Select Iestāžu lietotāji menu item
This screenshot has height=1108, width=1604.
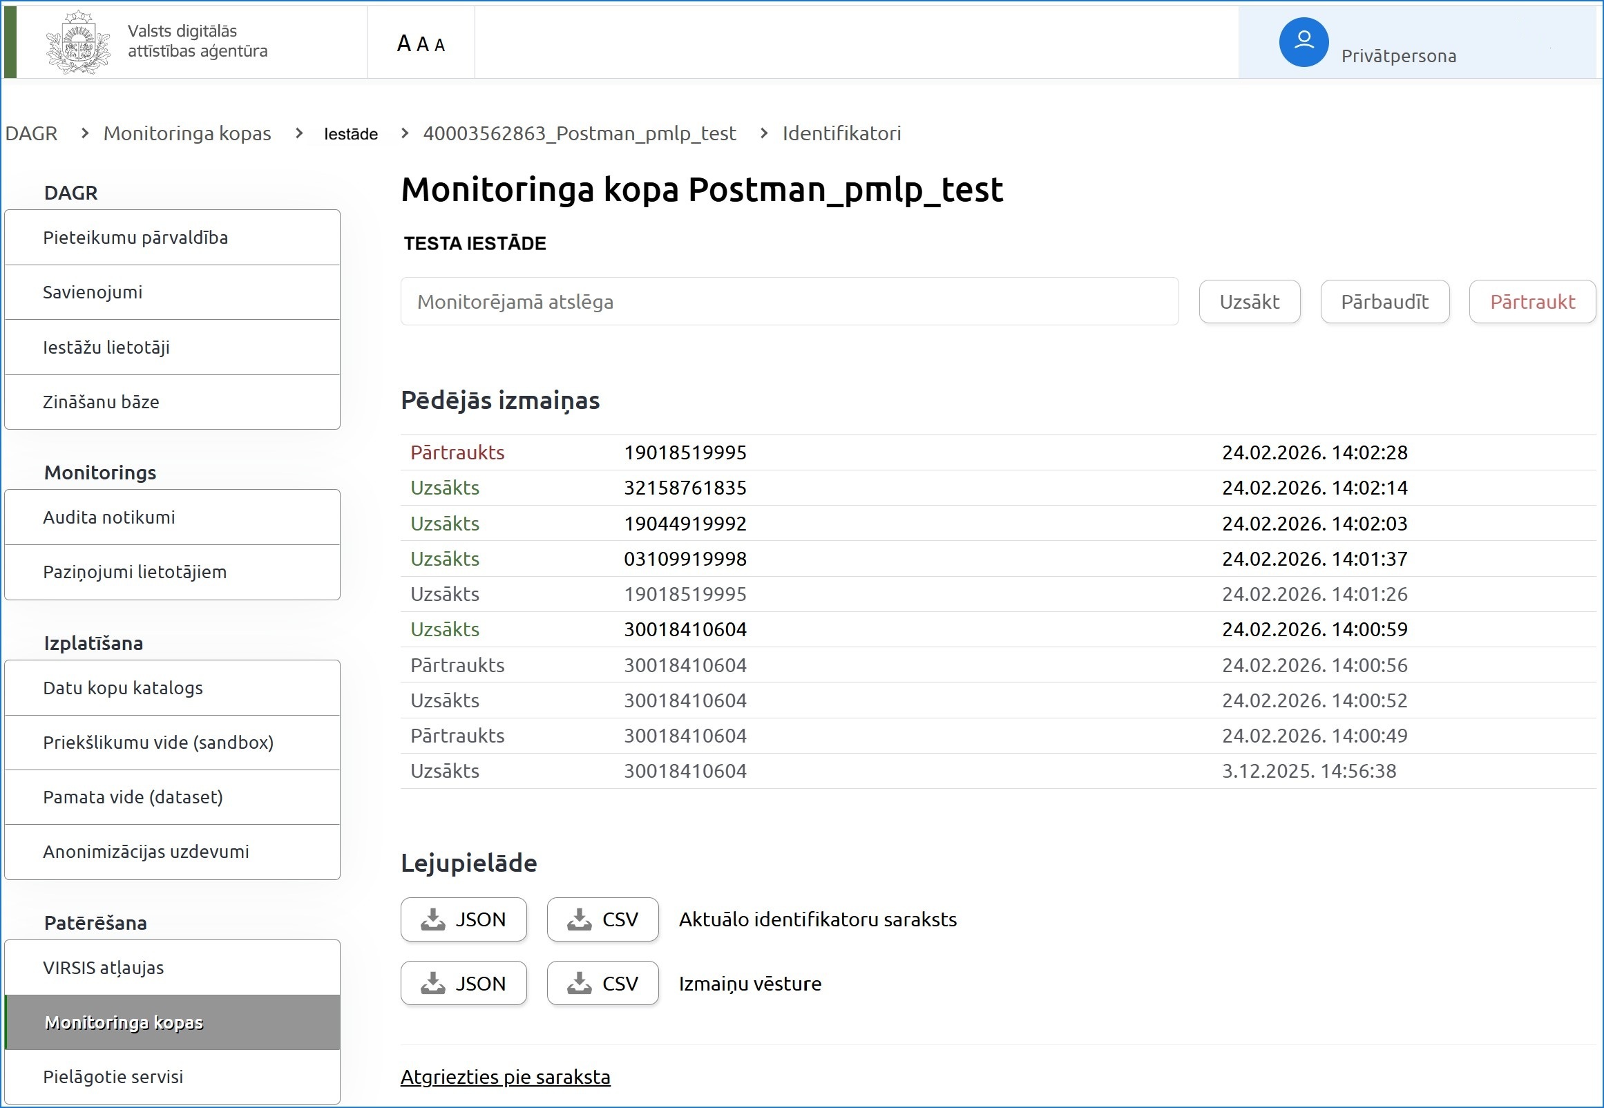click(x=172, y=347)
